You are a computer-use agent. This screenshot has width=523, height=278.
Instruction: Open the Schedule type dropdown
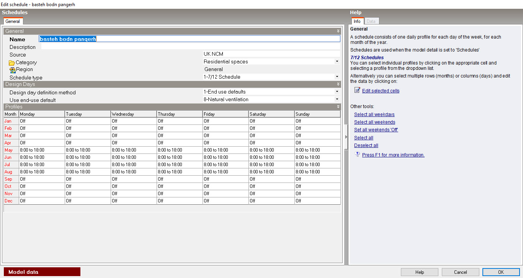point(337,77)
